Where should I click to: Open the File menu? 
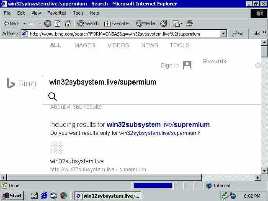point(7,13)
